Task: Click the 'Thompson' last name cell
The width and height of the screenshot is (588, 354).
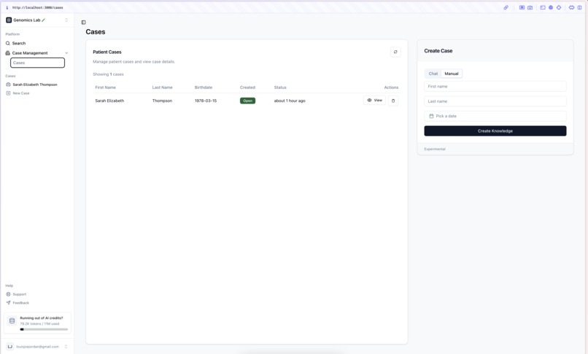Action: coord(162,101)
